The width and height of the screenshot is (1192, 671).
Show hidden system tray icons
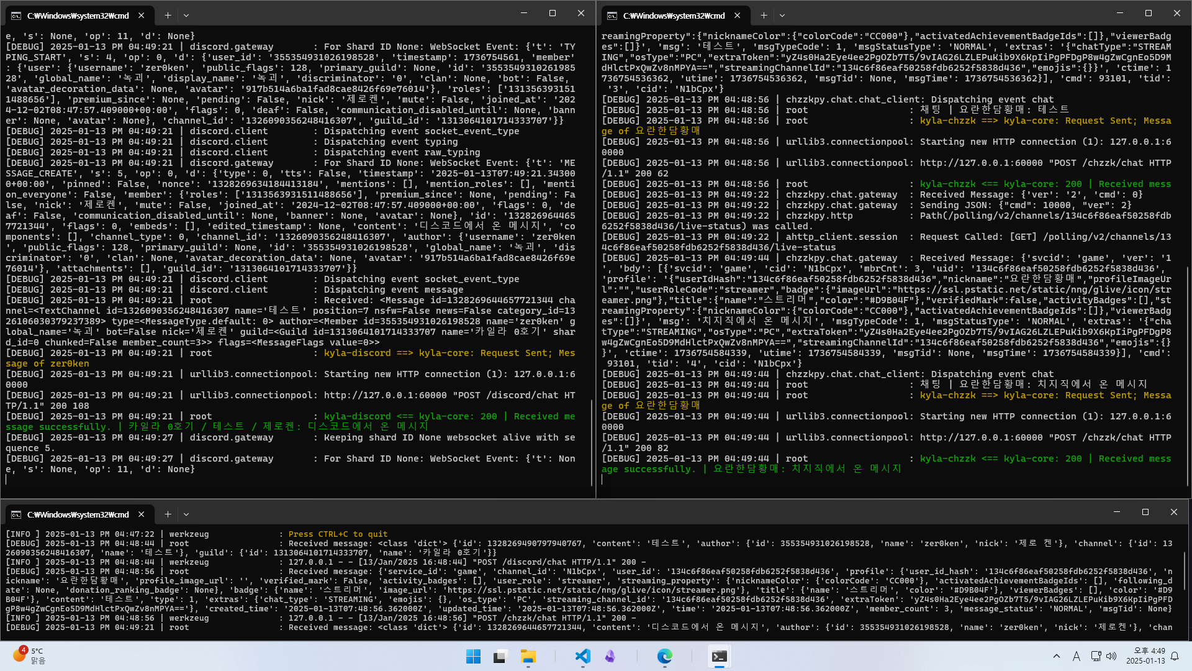click(x=1057, y=656)
